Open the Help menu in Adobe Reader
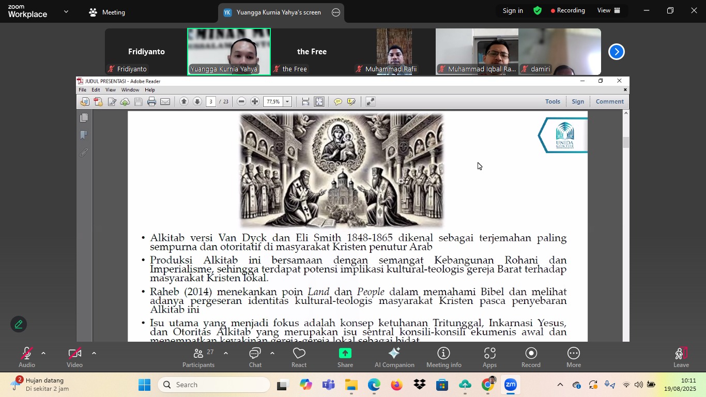 pos(150,90)
